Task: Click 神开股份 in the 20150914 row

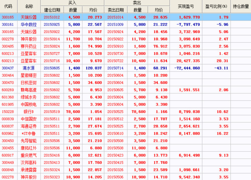Action: point(28,39)
